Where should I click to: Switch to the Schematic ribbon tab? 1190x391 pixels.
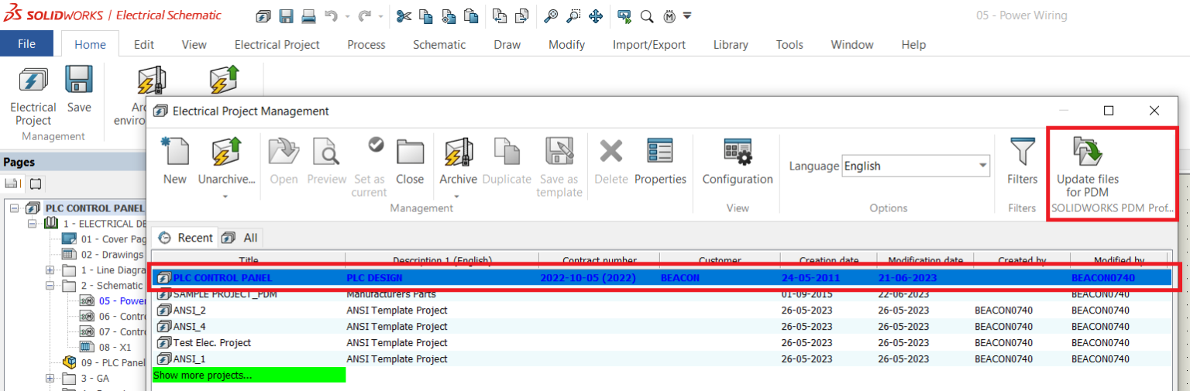point(439,44)
